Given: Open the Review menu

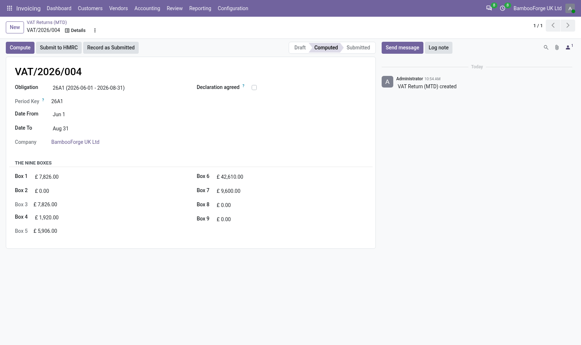Looking at the screenshot, I should coord(175,8).
